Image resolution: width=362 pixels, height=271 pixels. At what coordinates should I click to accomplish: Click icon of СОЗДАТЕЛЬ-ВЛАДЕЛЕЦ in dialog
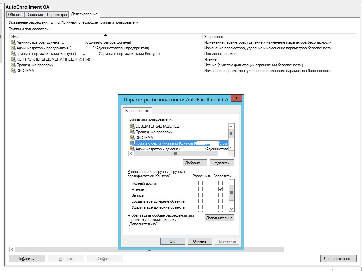pyautogui.click(x=132, y=126)
